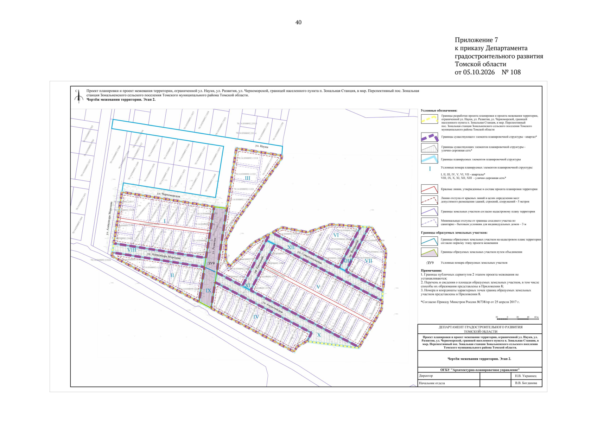Click the order number '№ 108'

(x=511, y=72)
